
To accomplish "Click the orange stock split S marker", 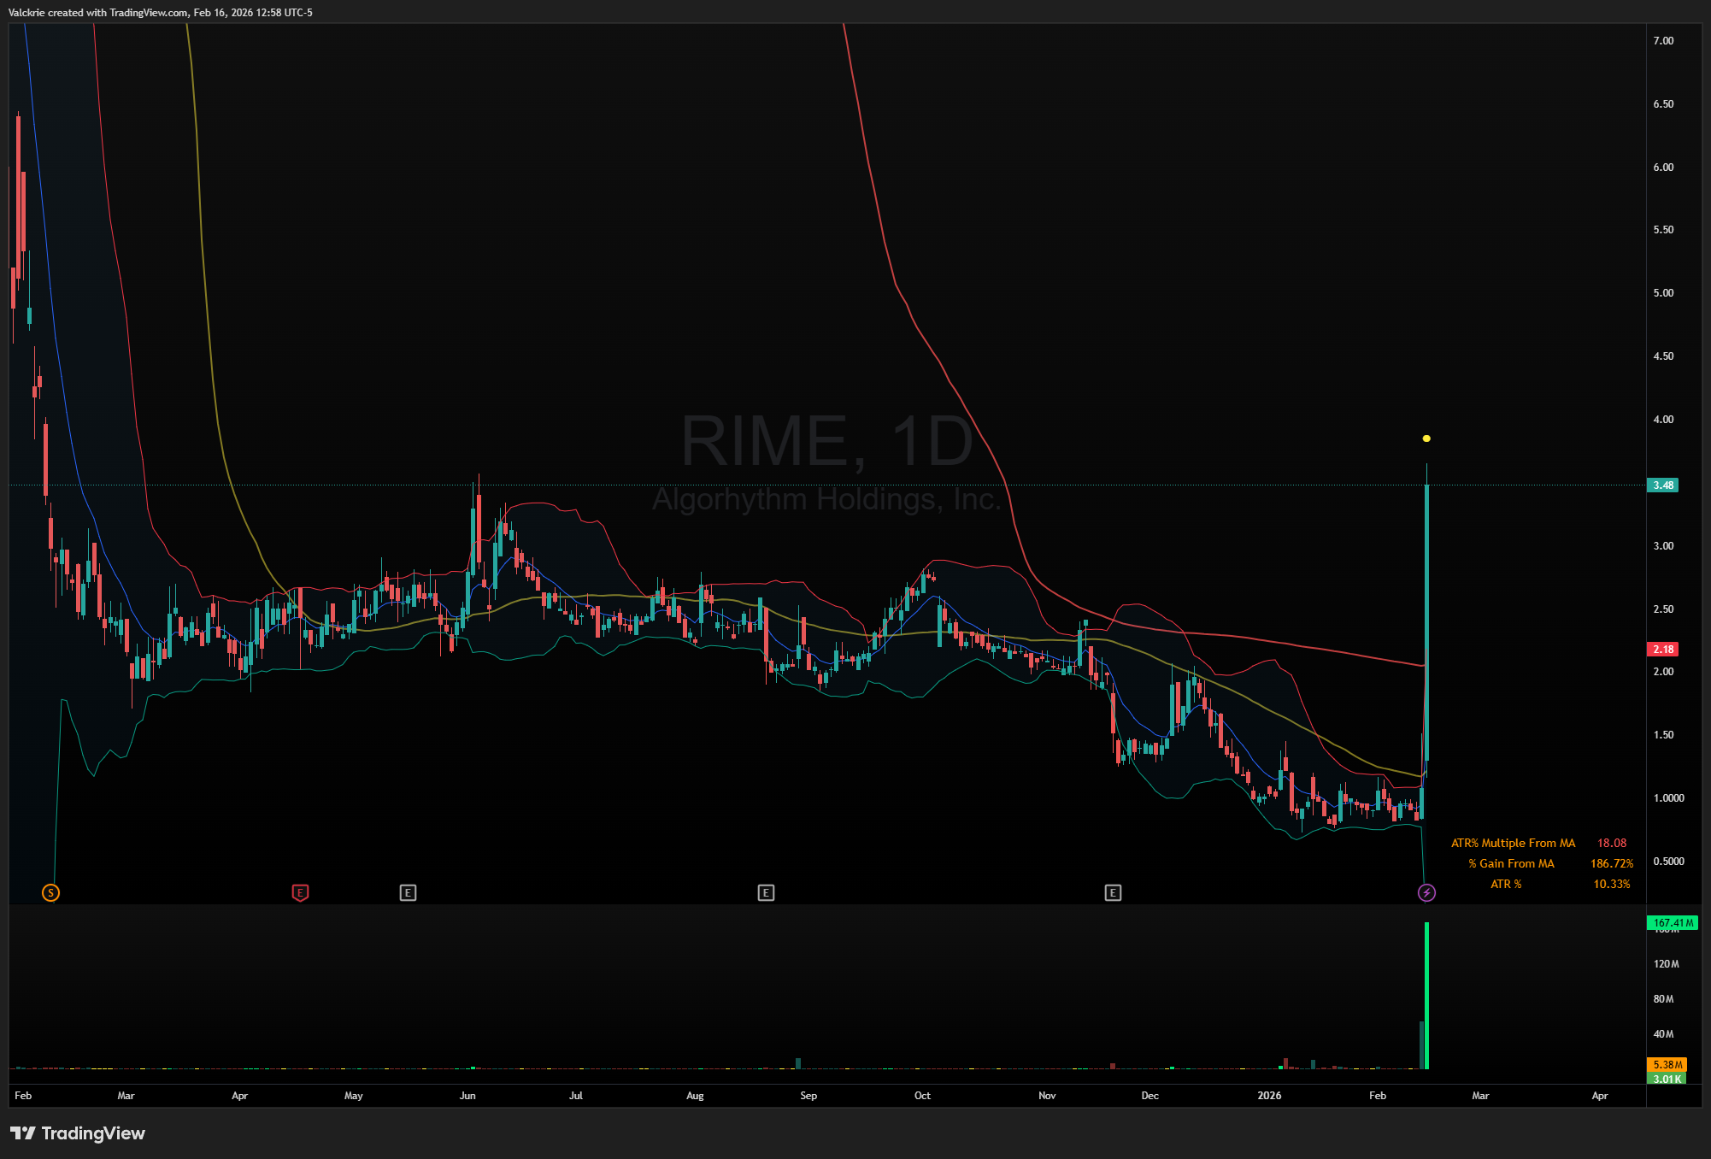I will [50, 893].
